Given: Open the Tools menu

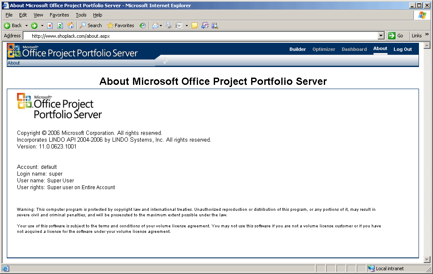Looking at the screenshot, I should point(81,15).
